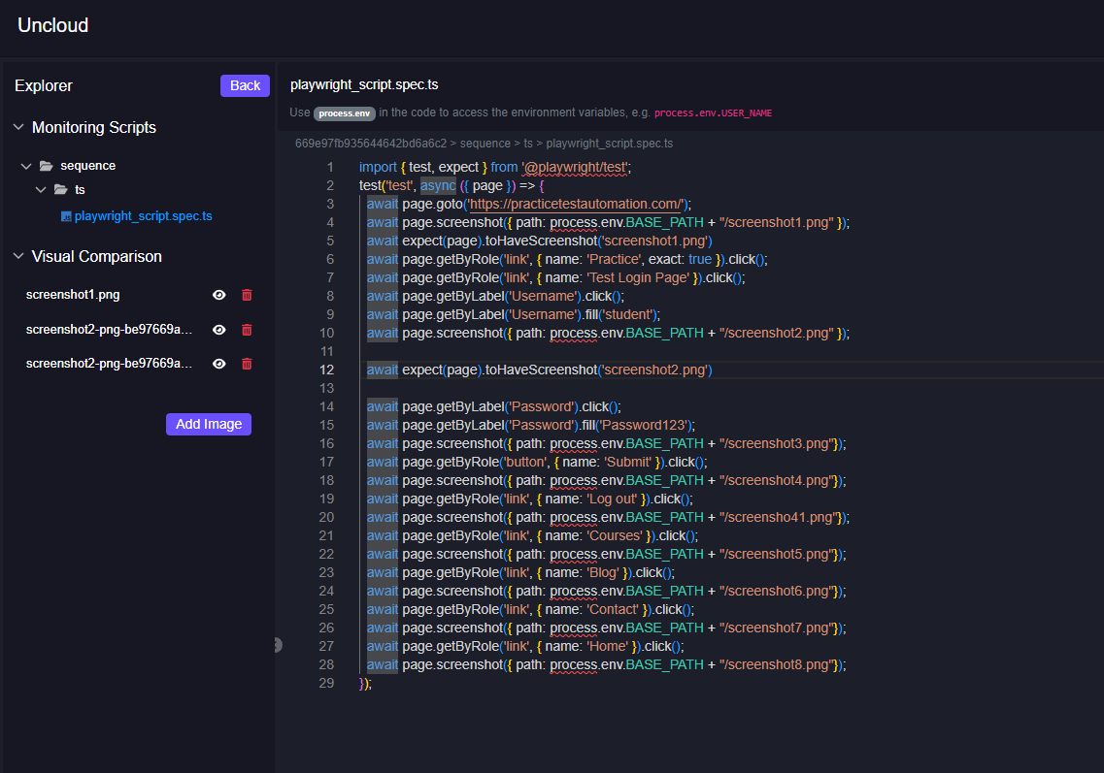Viewport: 1104px width, 773px height.
Task: Toggle eye icon of first screenshot2-png entry
Action: click(219, 330)
